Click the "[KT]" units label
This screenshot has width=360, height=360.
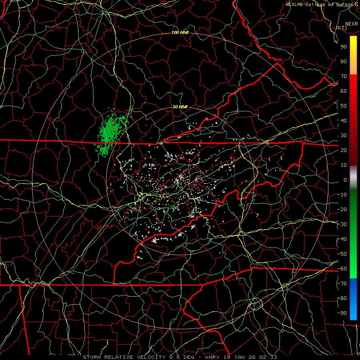tap(342, 28)
